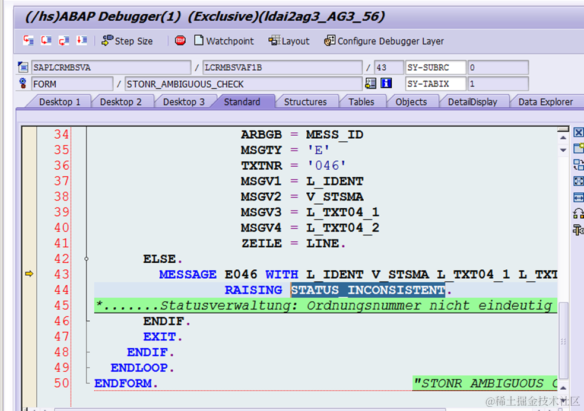584x411 pixels.
Task: Click the SY-TABIX field
Action: 436,84
